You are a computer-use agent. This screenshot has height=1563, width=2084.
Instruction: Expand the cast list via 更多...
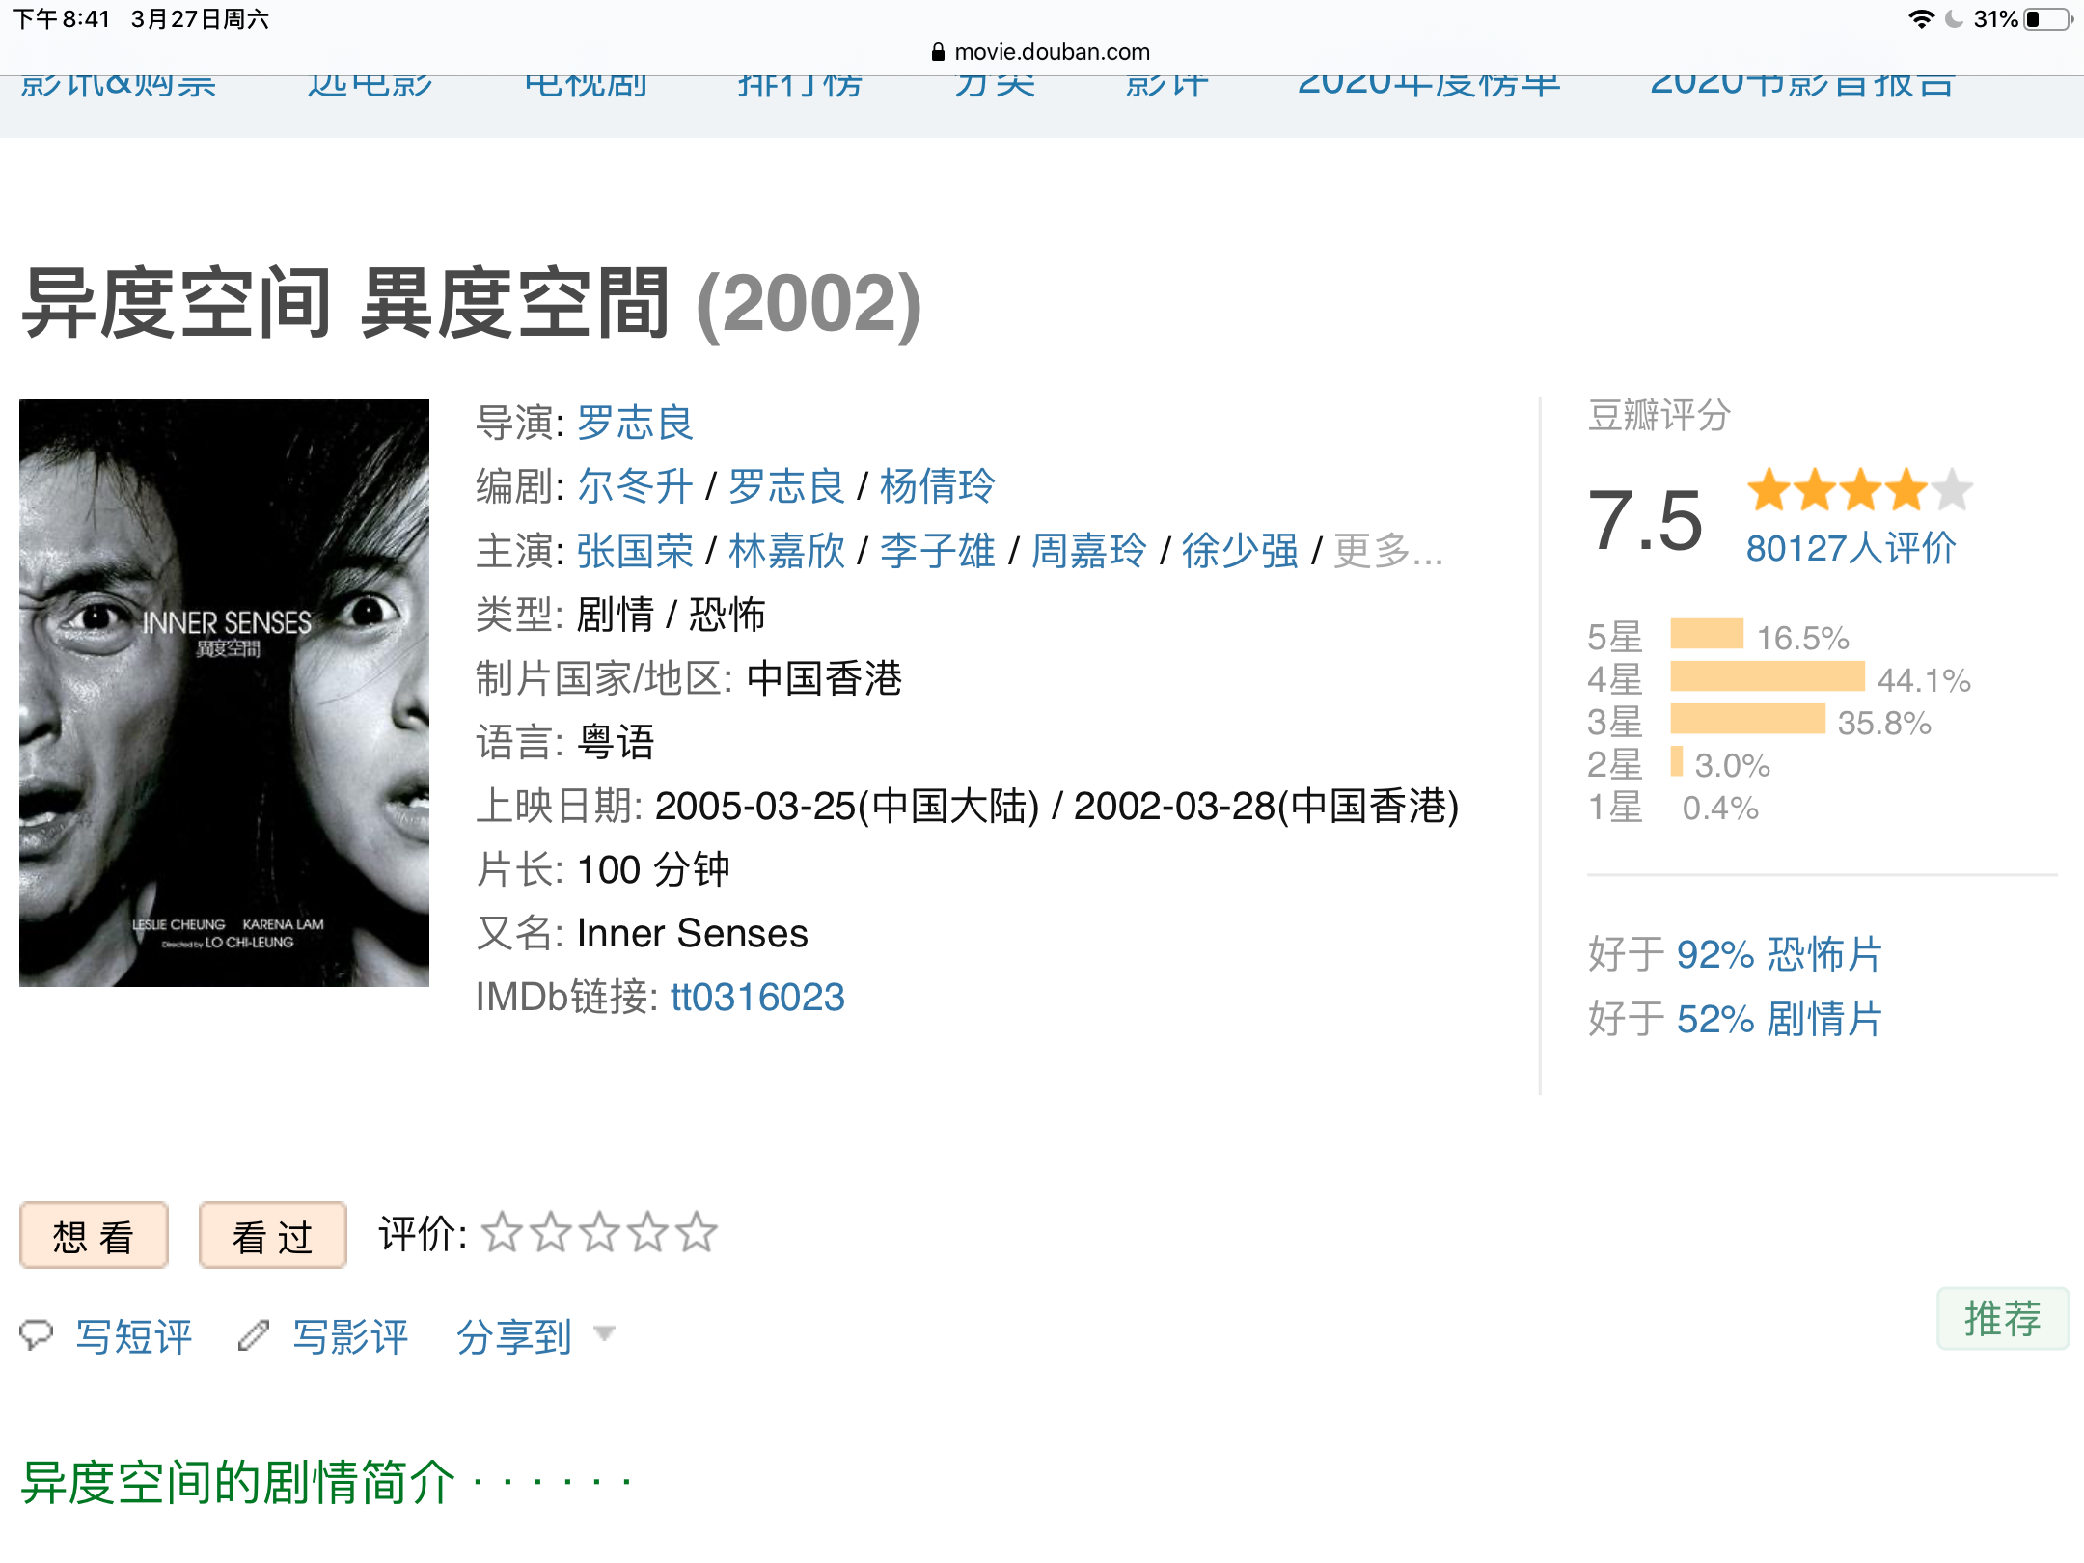pos(1388,551)
